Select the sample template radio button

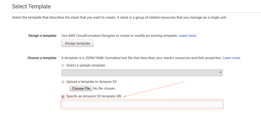[63, 66]
